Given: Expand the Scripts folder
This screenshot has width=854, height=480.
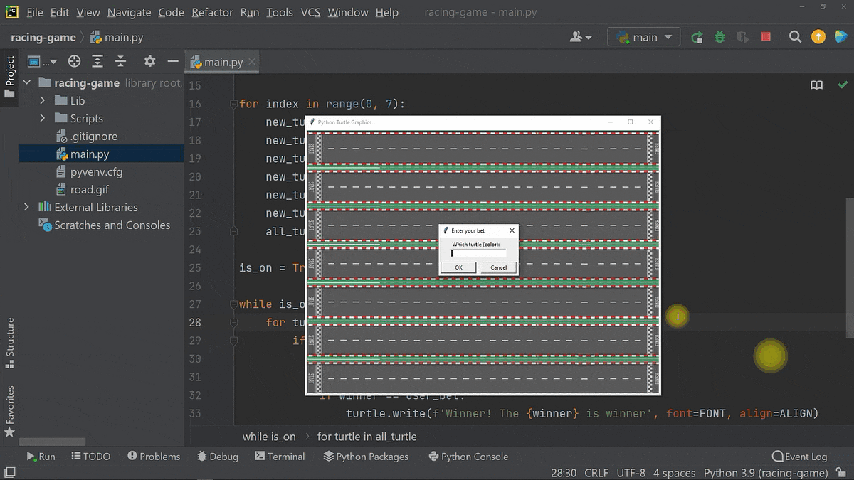Looking at the screenshot, I should pos(43,118).
